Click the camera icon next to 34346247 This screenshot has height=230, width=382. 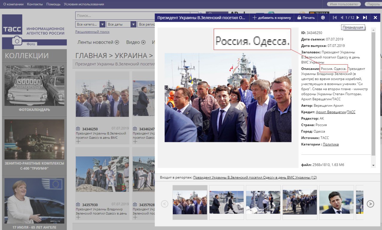point(135,129)
